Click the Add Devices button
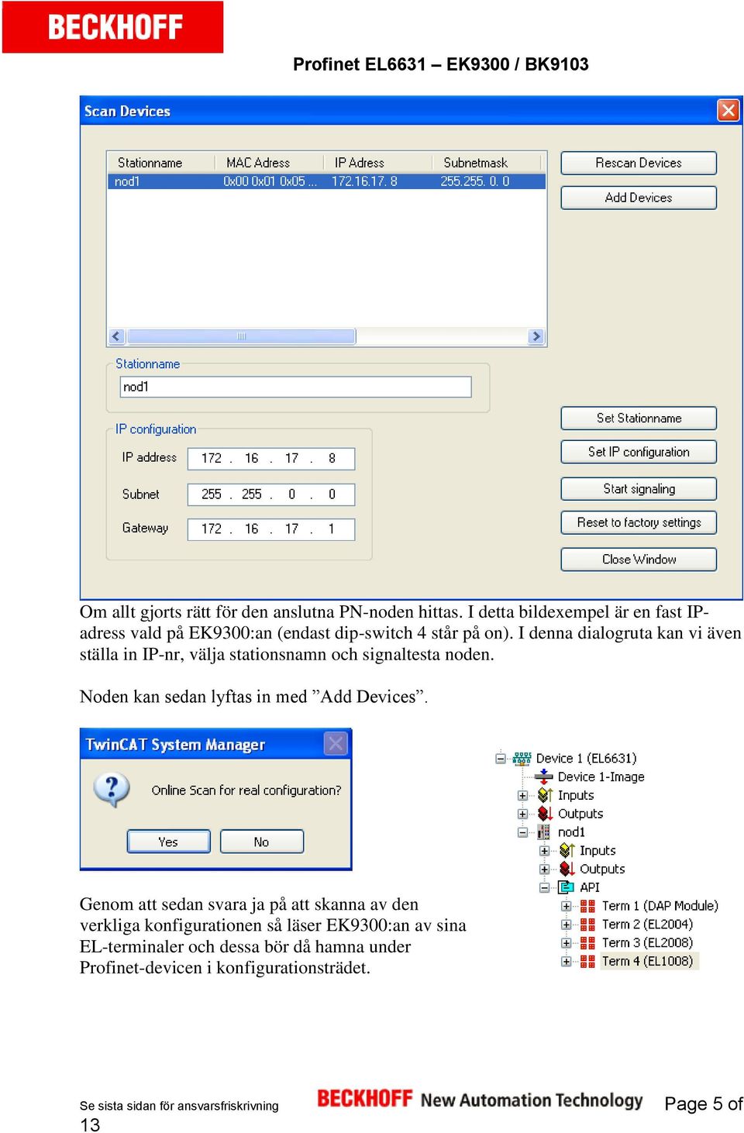The height and width of the screenshot is (1133, 744). (x=639, y=198)
